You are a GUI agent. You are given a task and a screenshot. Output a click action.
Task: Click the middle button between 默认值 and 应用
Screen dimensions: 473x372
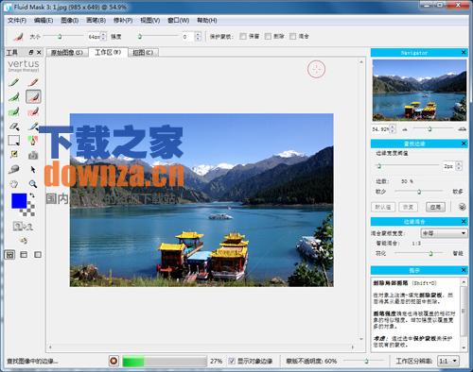409,207
